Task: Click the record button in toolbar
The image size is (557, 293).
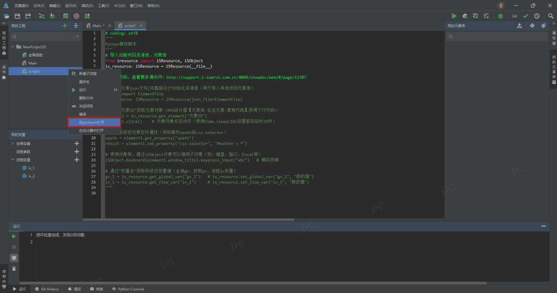Action: coord(76,16)
